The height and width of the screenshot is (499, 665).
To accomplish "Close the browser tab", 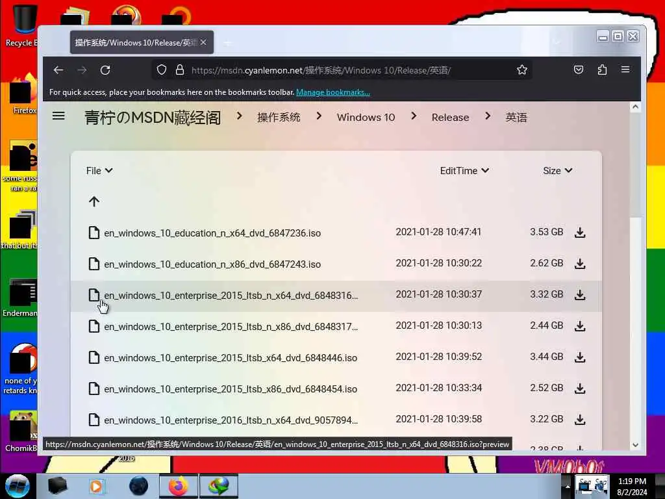I will [x=203, y=42].
